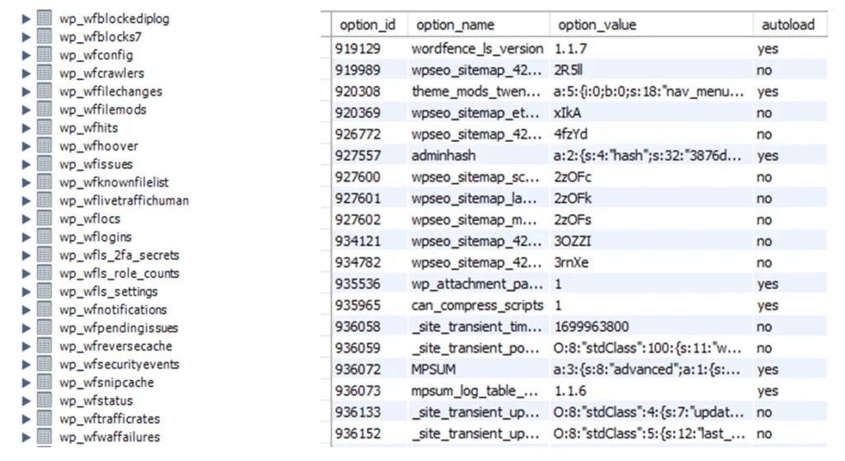The height and width of the screenshot is (461, 845).
Task: Click the table icon for wp_wfsnipcache
Action: 45,383
